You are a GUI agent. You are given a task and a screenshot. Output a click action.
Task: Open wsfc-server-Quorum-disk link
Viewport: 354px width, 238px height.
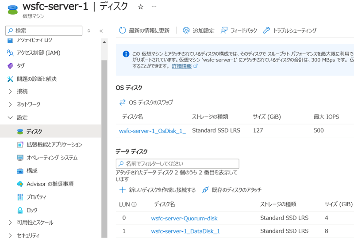coord(184,218)
